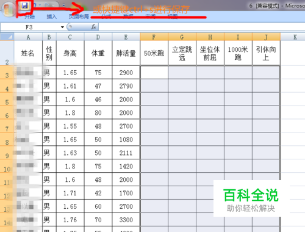Click the Name Box showing F3
This screenshot has width=305, height=232.
click(x=30, y=27)
